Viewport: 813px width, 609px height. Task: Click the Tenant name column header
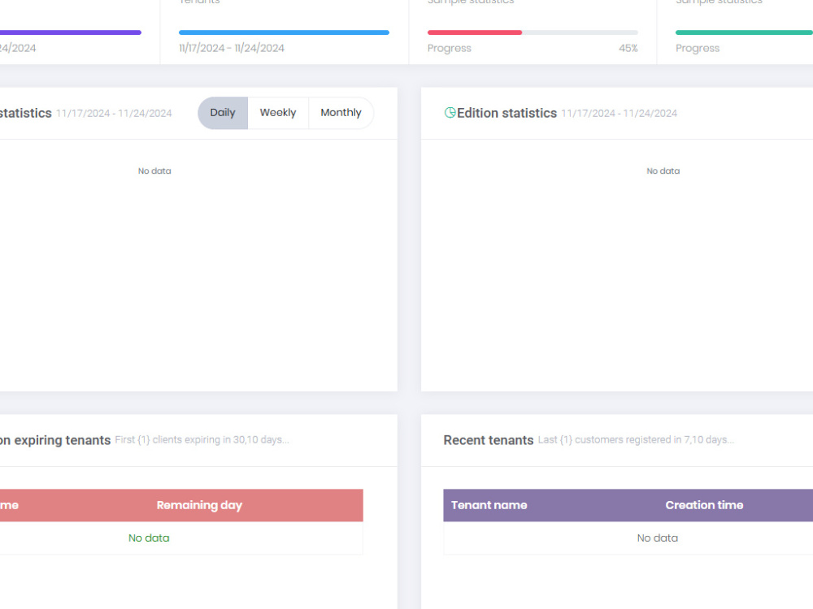click(x=489, y=505)
